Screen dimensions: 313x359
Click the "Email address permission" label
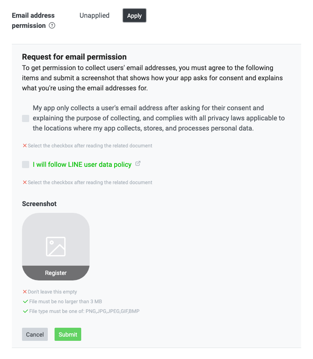33,20
